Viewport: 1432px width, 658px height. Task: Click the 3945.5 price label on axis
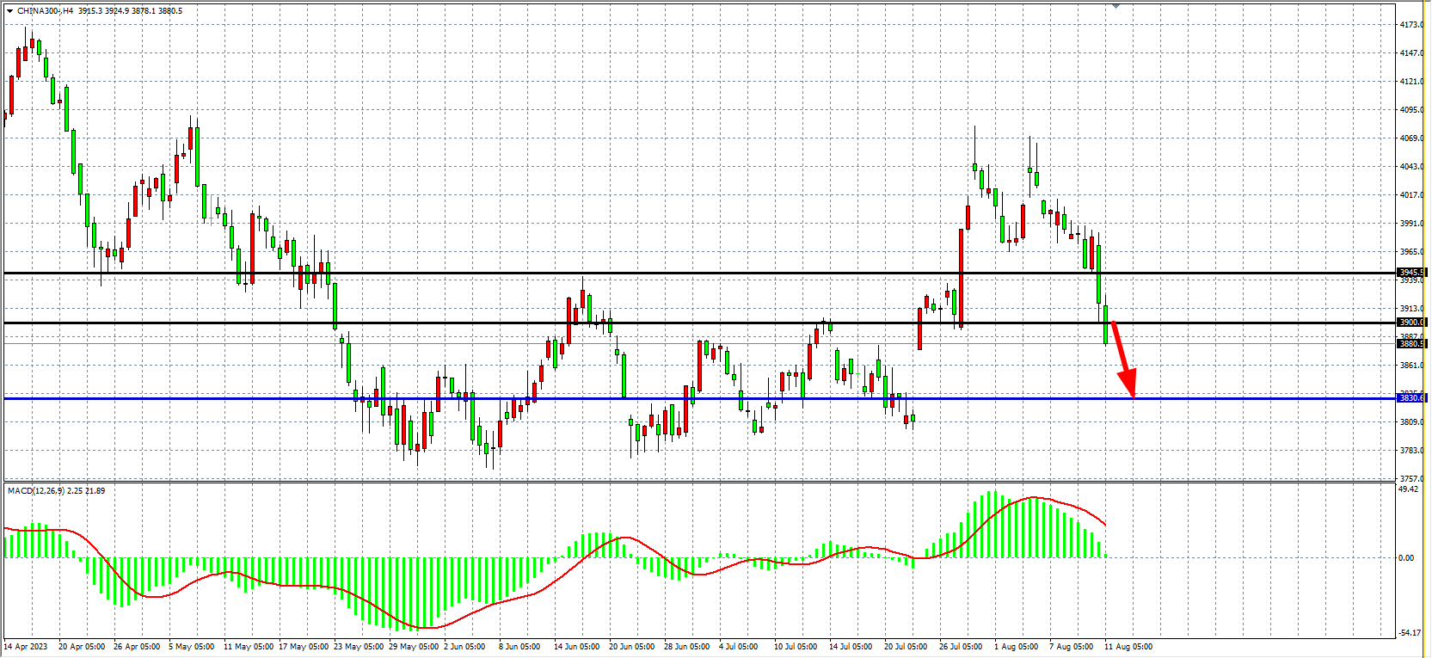(x=1410, y=273)
